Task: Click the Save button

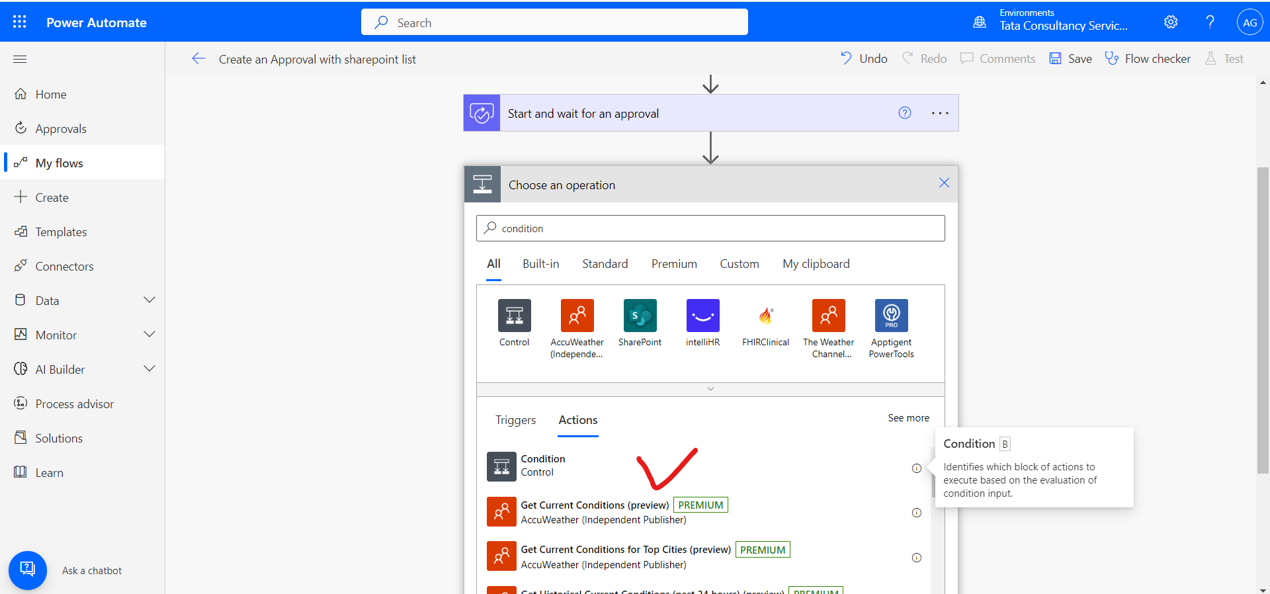Action: click(x=1070, y=59)
